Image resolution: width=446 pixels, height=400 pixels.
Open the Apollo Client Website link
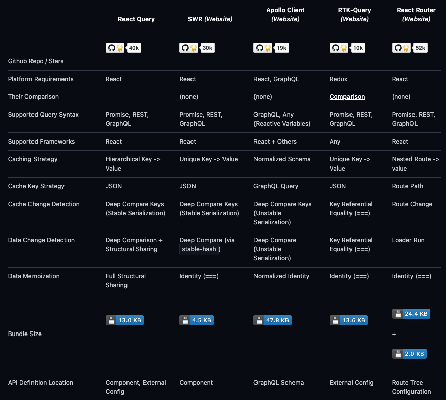[x=285, y=19]
